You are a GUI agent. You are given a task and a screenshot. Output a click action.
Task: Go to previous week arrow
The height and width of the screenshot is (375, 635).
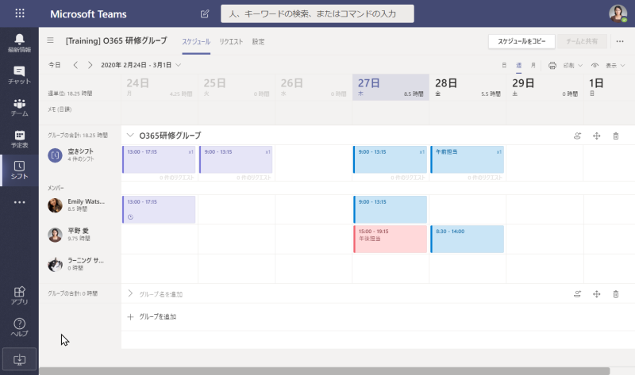tap(75, 65)
